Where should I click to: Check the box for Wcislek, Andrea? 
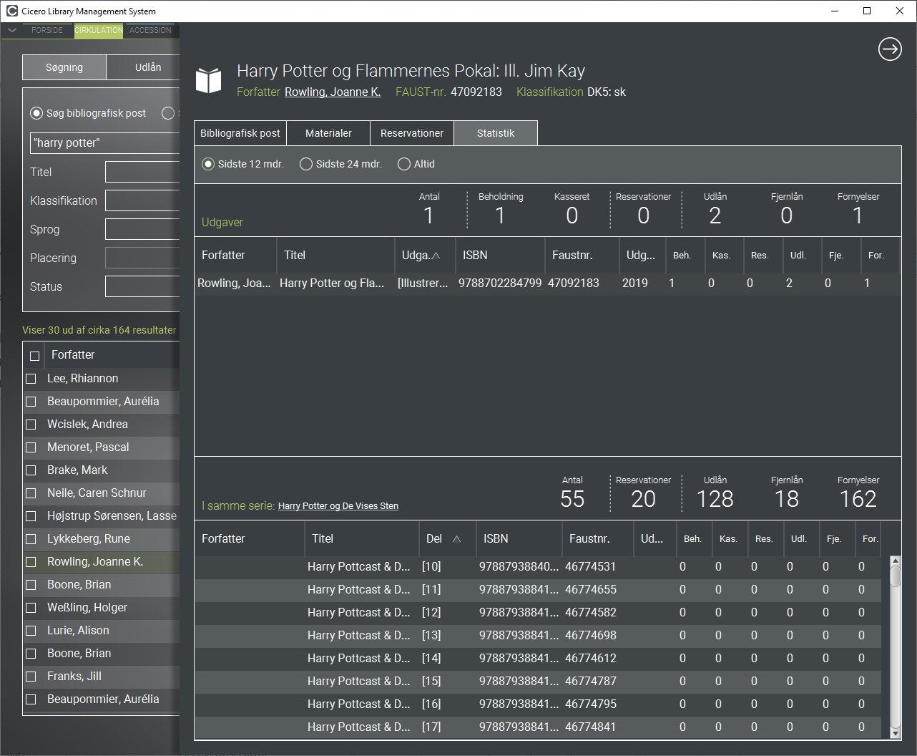coord(31,425)
